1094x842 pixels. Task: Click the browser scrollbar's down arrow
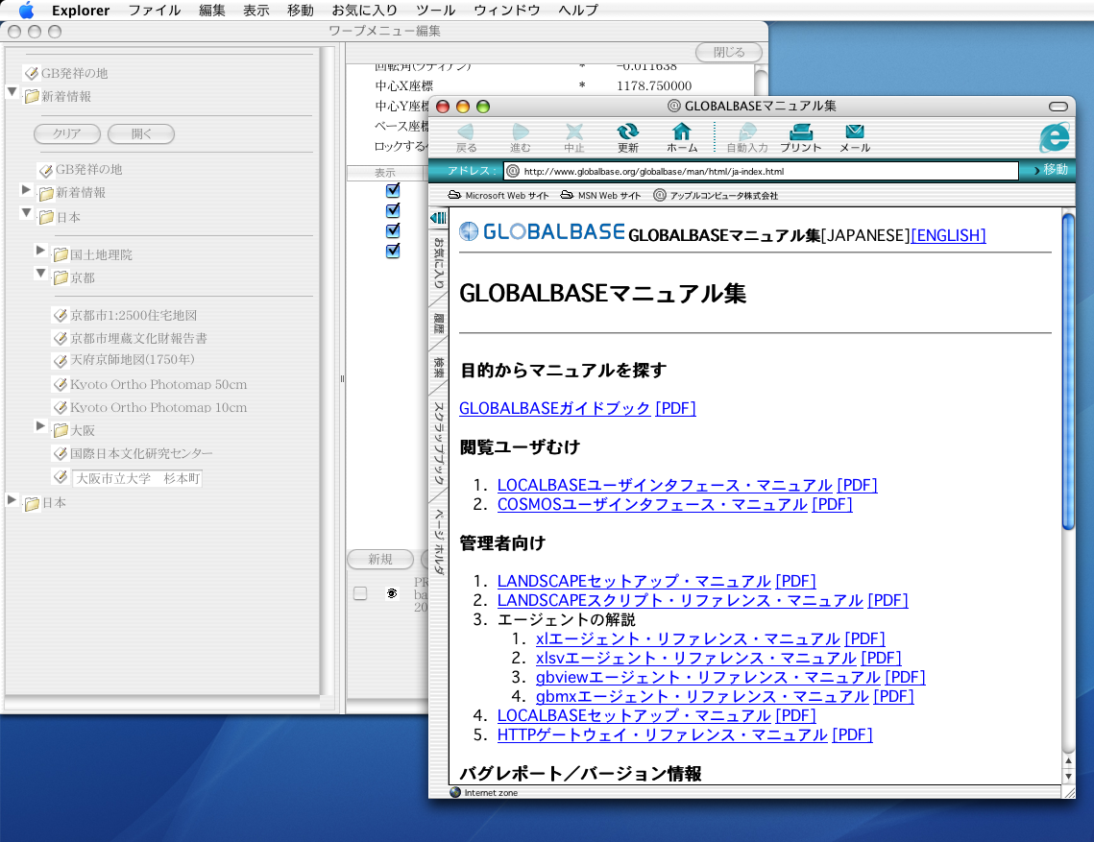pos(1068,776)
